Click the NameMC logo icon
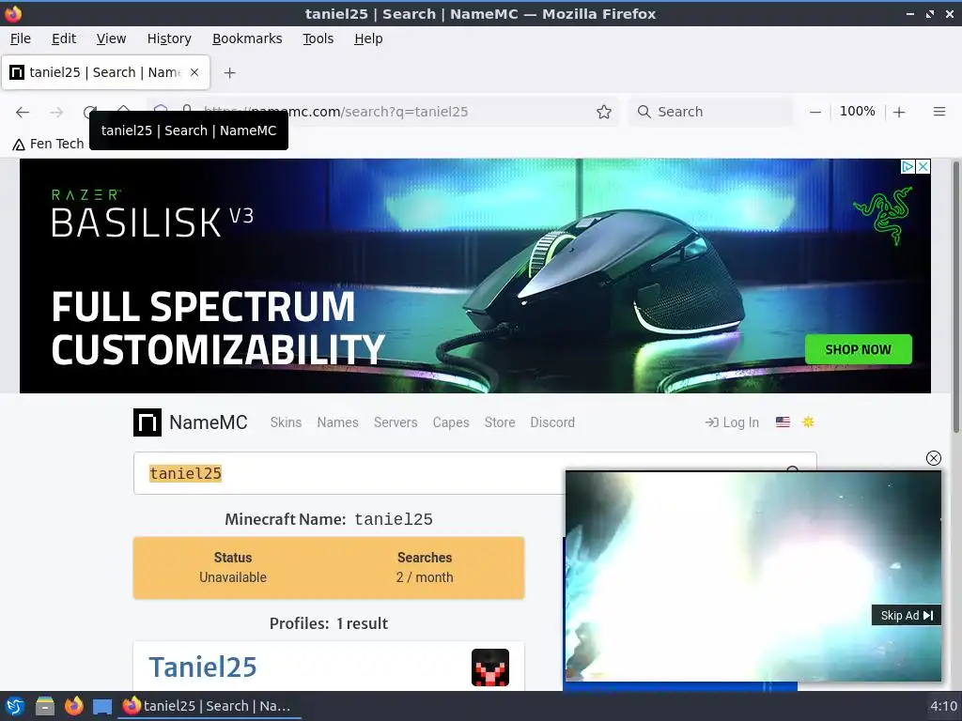 [x=147, y=422]
